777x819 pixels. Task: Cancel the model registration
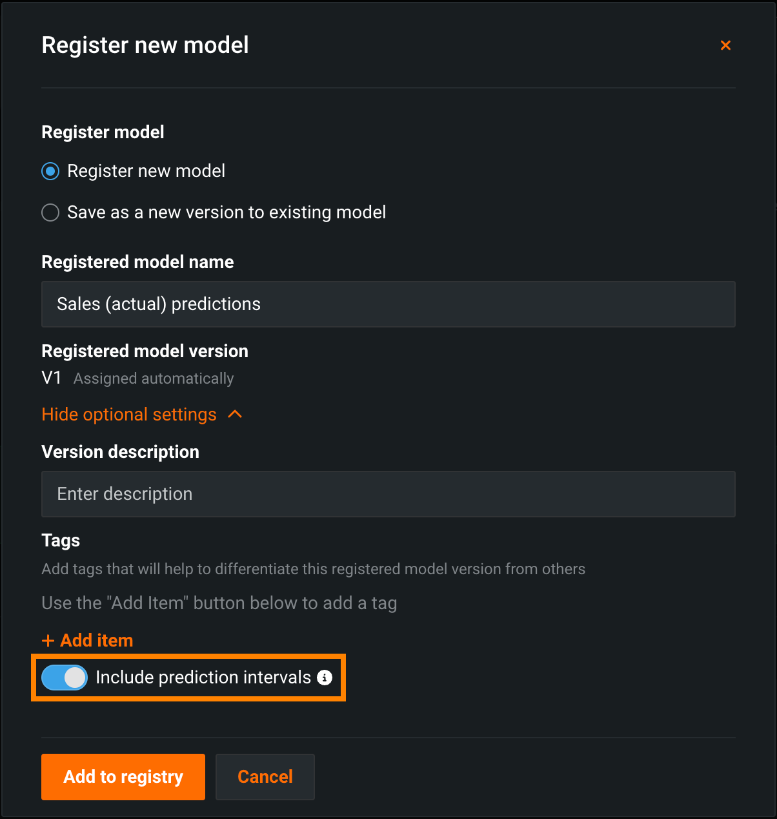tap(265, 776)
